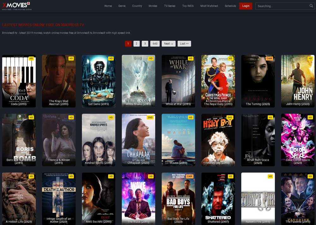
Task: Click the HD badge on Waves
Action: pyautogui.click(x=191, y=117)
